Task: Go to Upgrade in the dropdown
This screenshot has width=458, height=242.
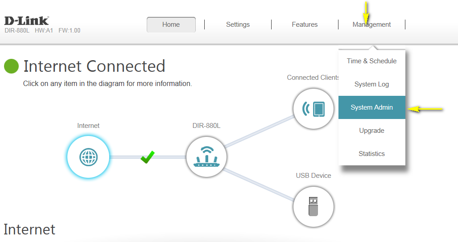Action: pyautogui.click(x=371, y=131)
